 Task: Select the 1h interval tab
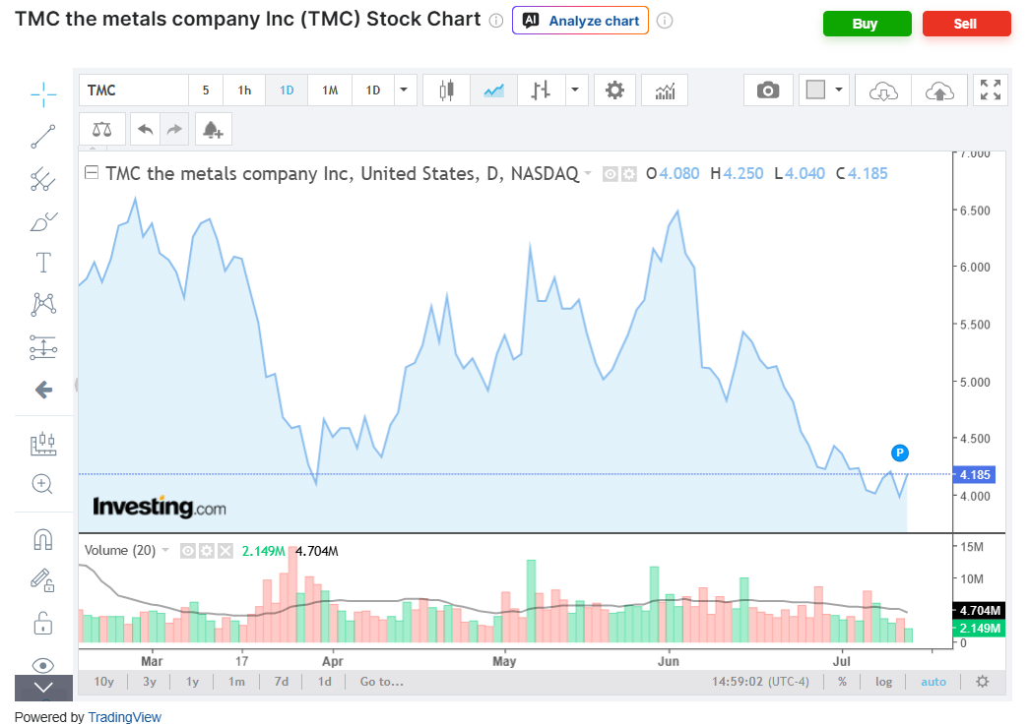coord(244,91)
